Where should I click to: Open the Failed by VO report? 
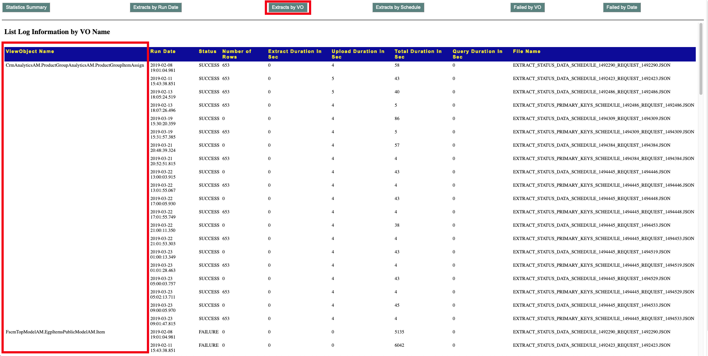527,7
